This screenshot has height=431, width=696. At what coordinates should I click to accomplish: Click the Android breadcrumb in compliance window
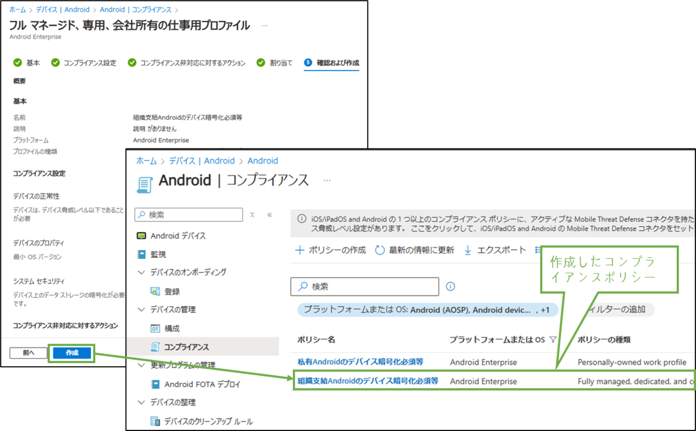pyautogui.click(x=263, y=160)
